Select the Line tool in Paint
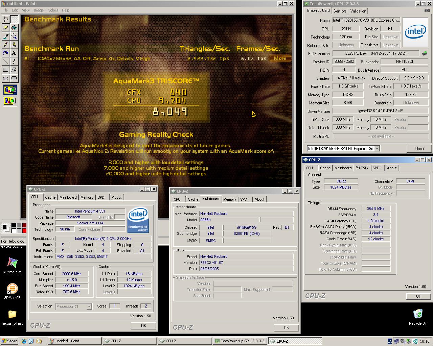 [x=6, y=61]
